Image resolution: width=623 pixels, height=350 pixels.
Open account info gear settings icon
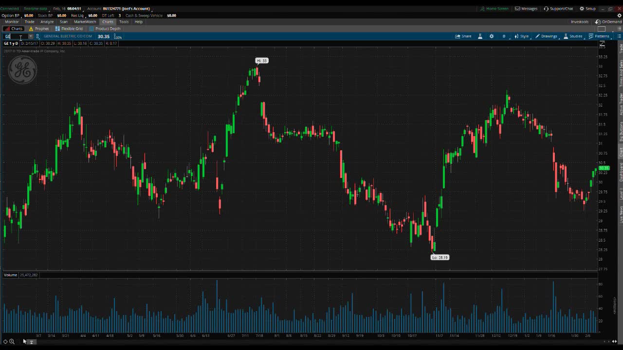pyautogui.click(x=620, y=16)
